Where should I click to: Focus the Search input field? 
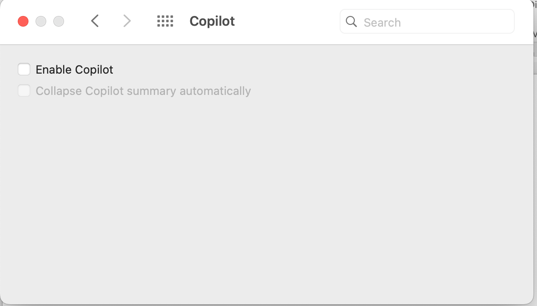427,21
